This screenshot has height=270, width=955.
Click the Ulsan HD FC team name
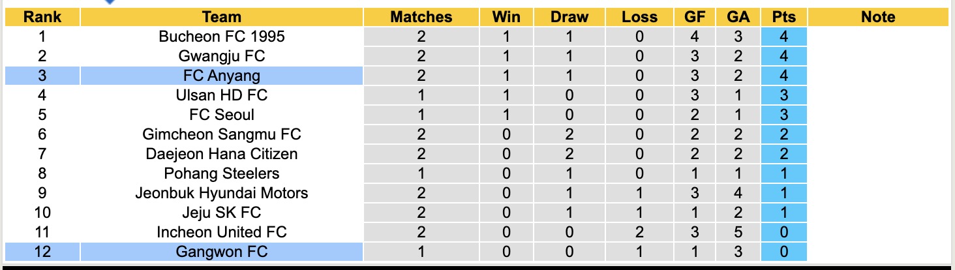222,95
